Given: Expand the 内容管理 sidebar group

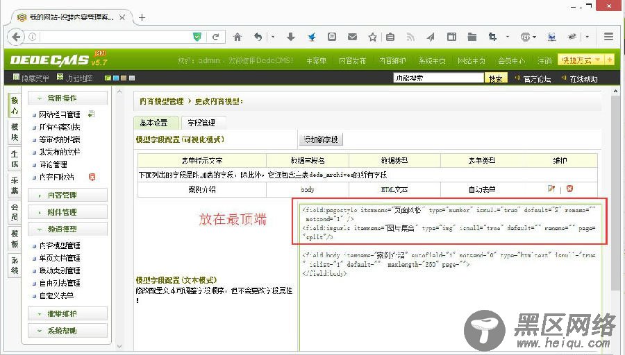Looking at the screenshot, I should (x=68, y=195).
